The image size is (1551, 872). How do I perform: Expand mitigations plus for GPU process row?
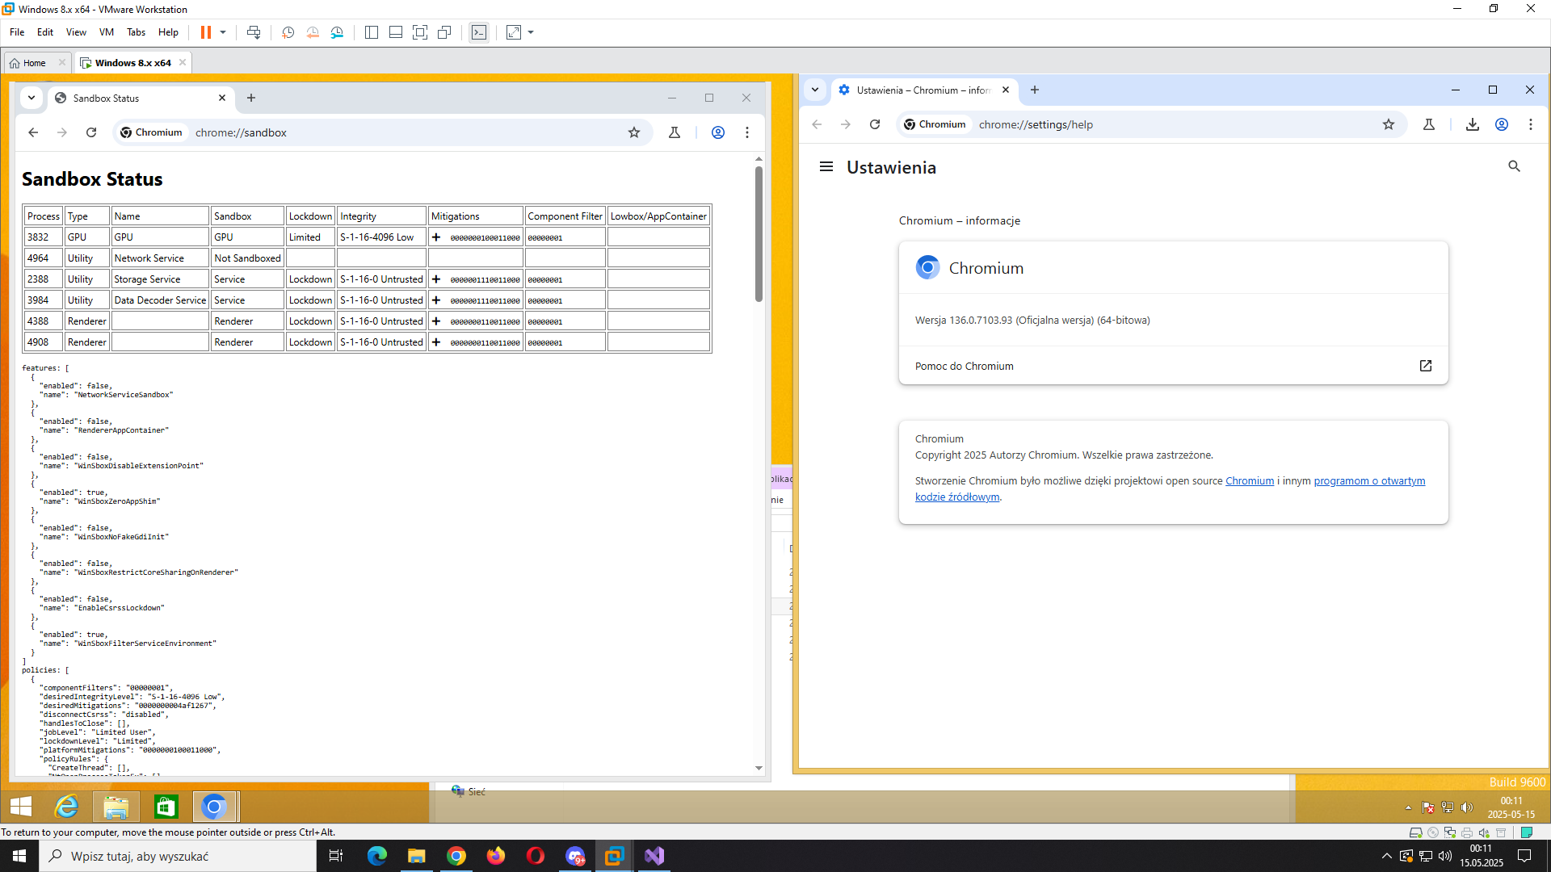click(x=436, y=237)
